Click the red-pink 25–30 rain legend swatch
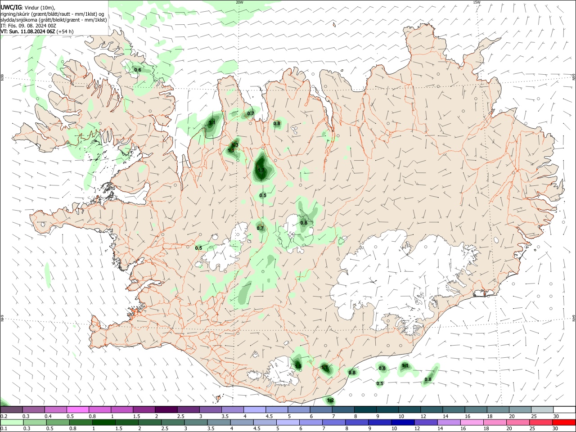This screenshot has height=432, width=576. [x=542, y=422]
